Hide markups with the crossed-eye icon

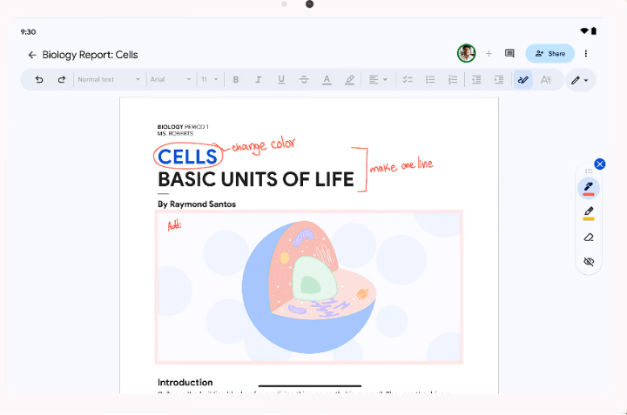point(589,261)
